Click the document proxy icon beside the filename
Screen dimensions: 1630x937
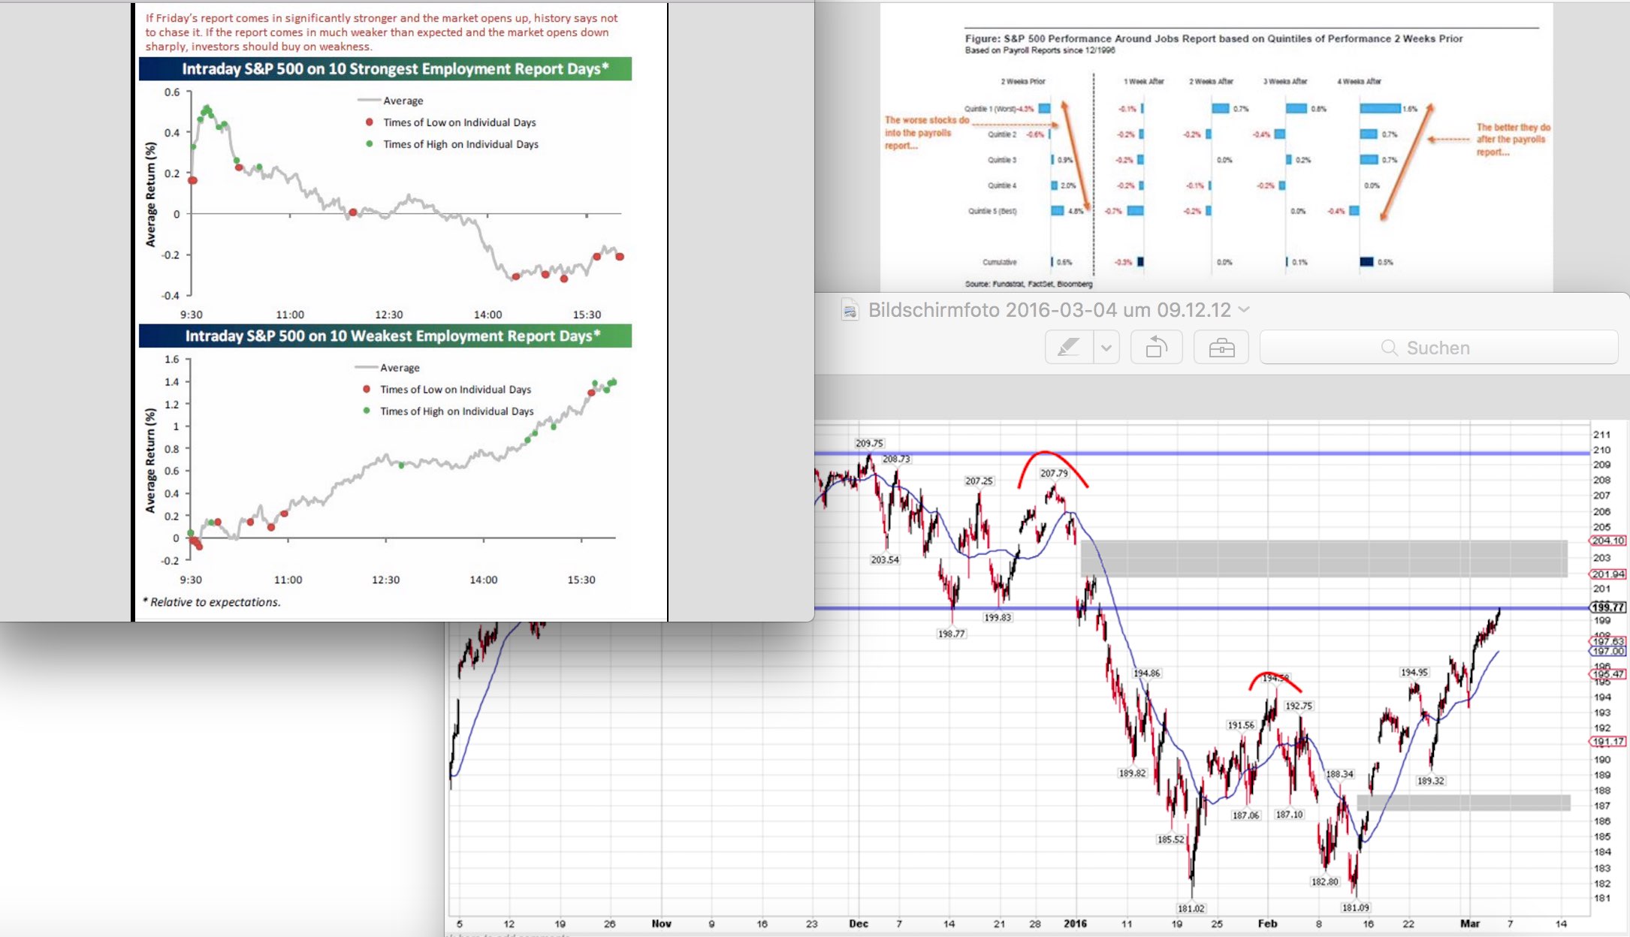[849, 309]
